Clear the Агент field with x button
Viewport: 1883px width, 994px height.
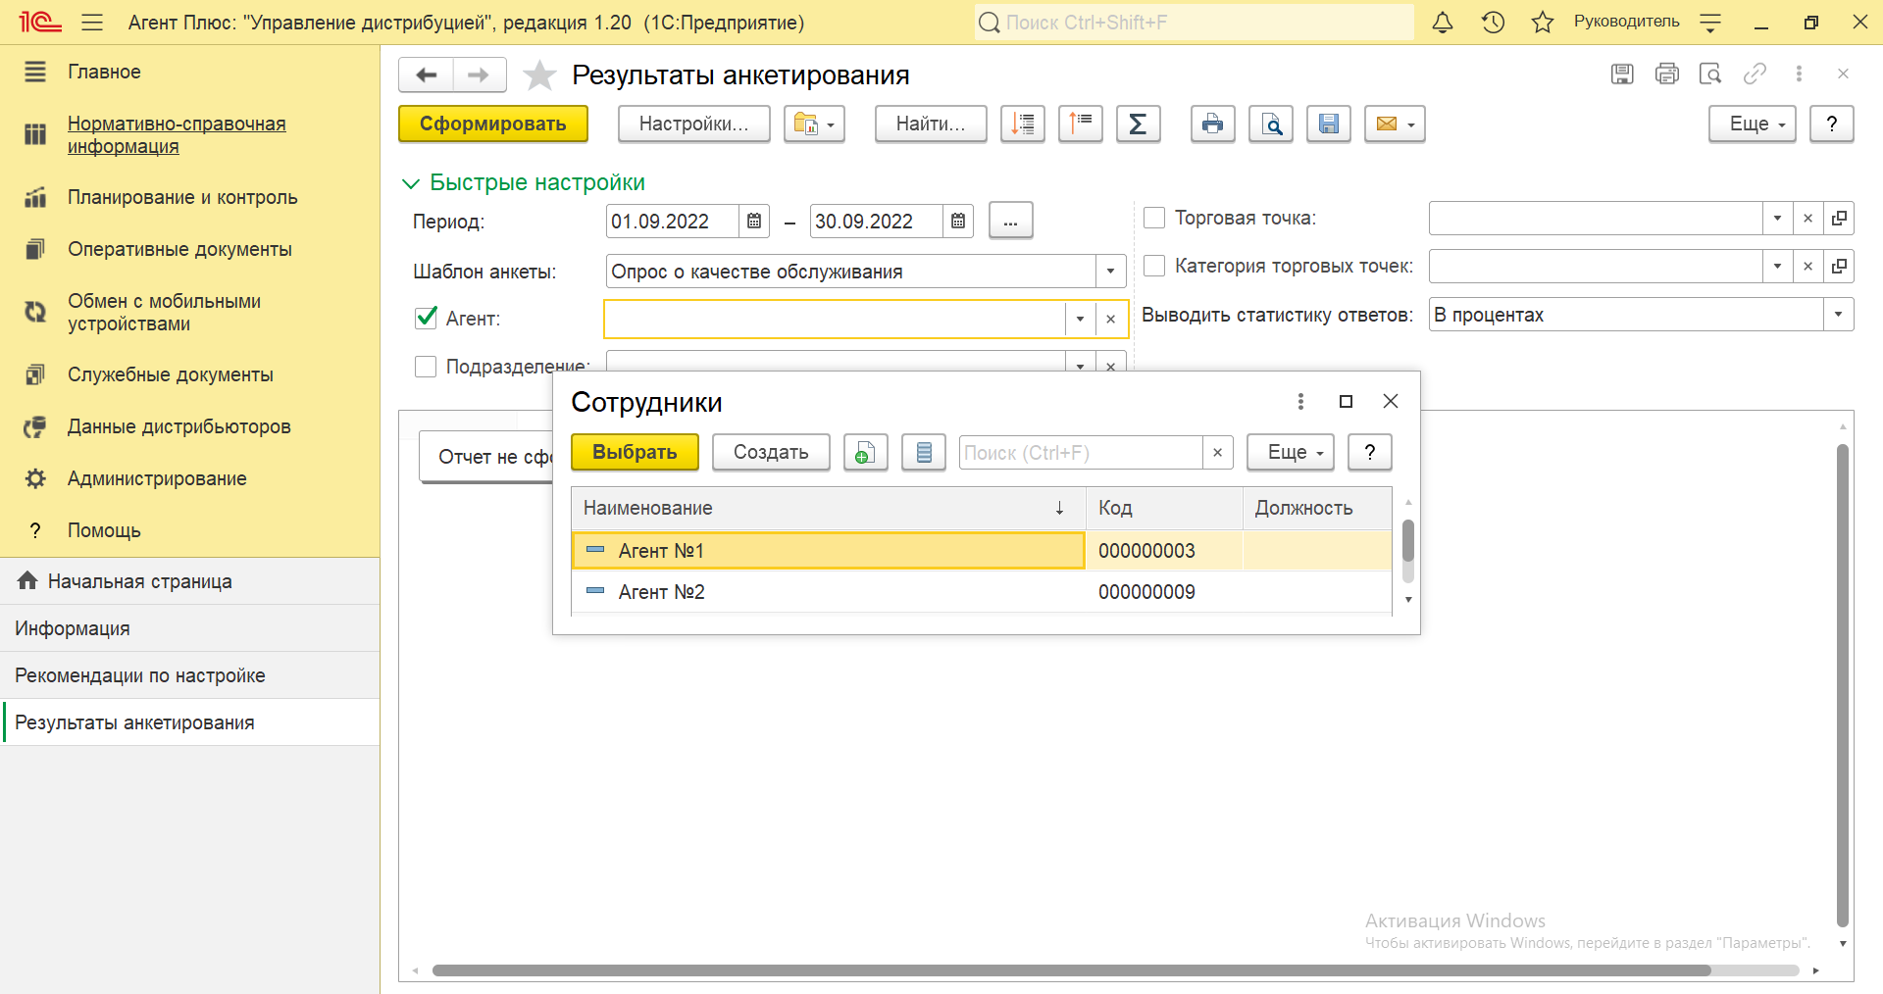pos(1110,319)
